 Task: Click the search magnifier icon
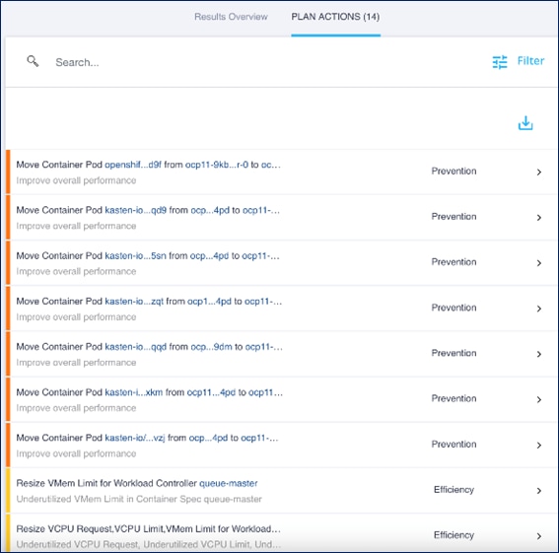tap(33, 61)
